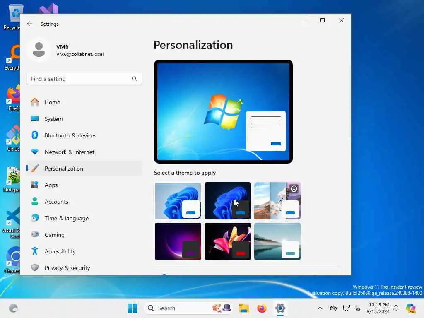Select the Recycle Bin desktop icon

[12, 17]
